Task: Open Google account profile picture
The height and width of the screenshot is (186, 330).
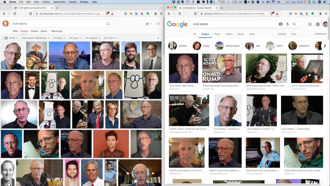Action: click(325, 24)
